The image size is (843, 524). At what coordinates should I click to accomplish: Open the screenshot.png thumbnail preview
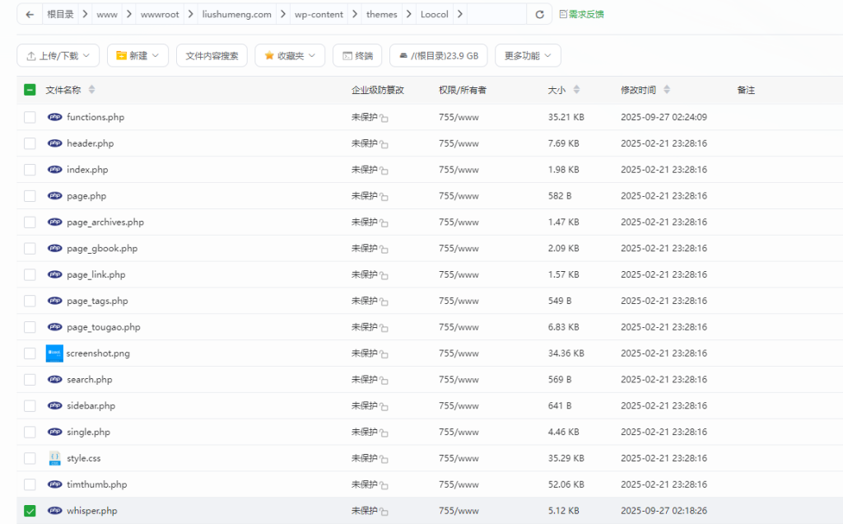coord(54,353)
